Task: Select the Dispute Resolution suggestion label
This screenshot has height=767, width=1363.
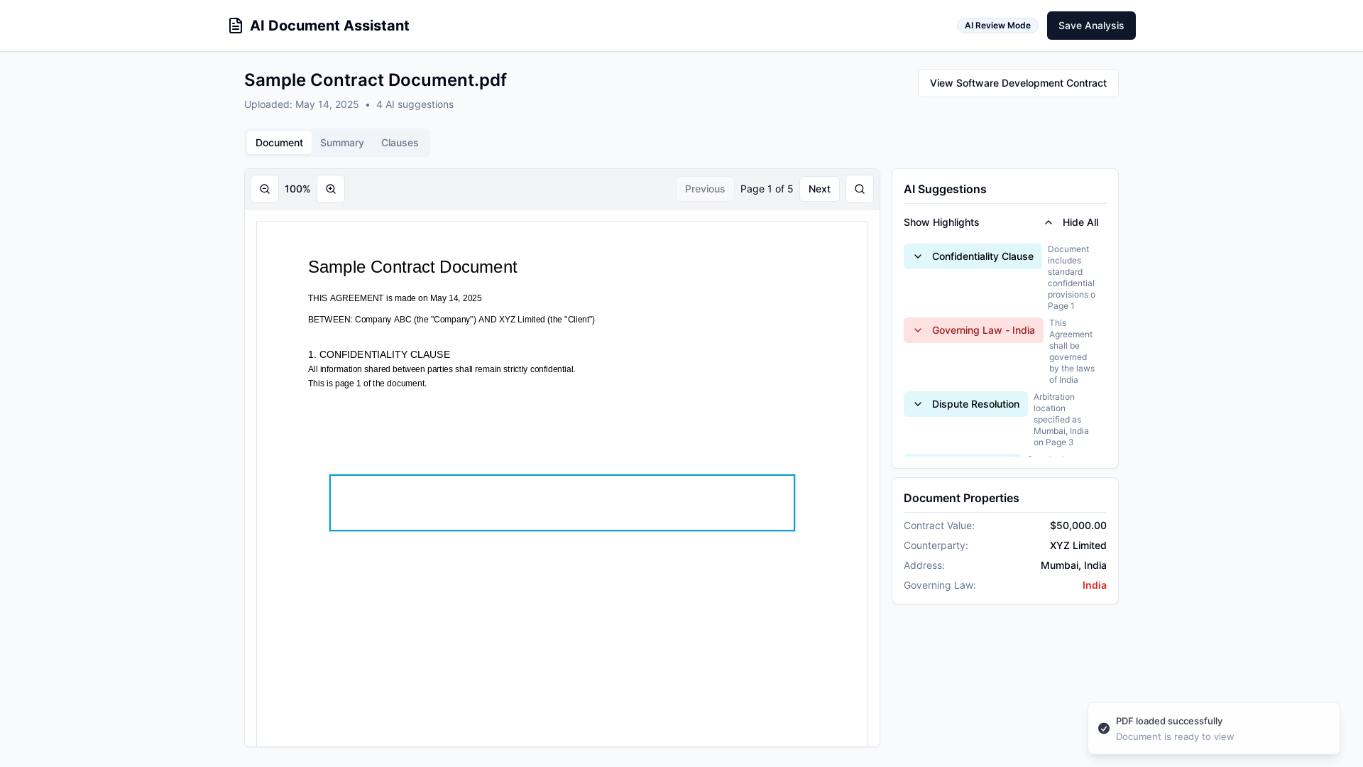Action: click(x=975, y=404)
